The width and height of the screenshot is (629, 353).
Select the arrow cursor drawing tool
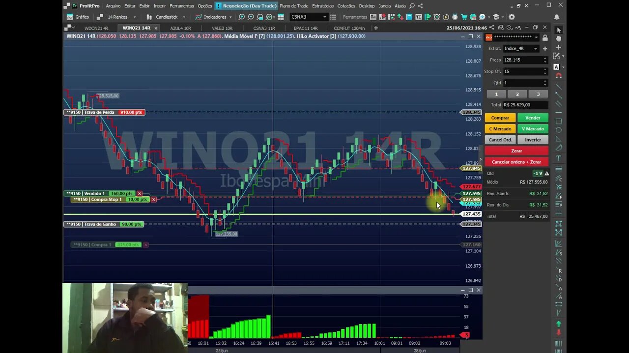click(x=558, y=30)
